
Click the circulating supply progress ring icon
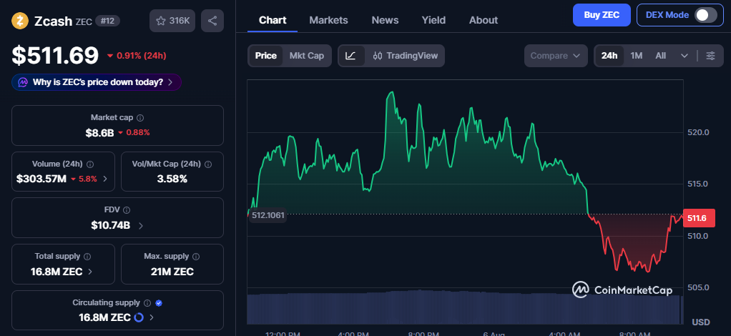coord(139,318)
